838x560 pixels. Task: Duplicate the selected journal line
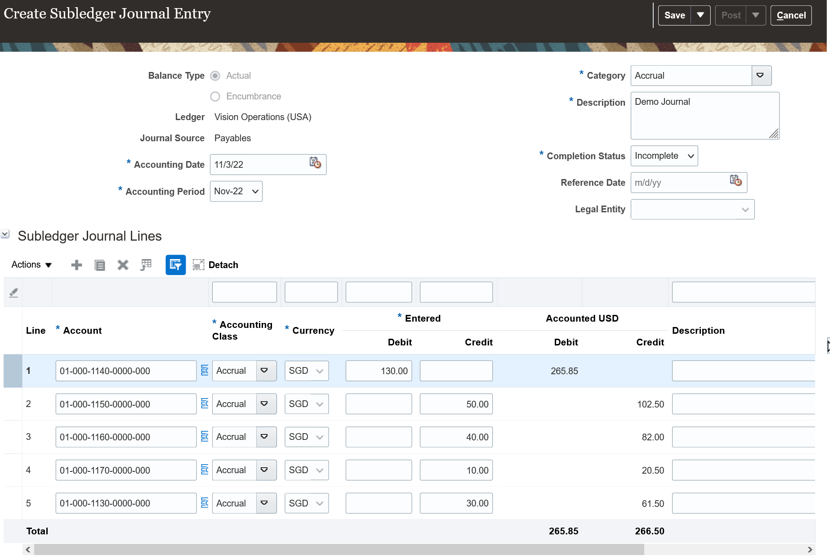pos(100,265)
